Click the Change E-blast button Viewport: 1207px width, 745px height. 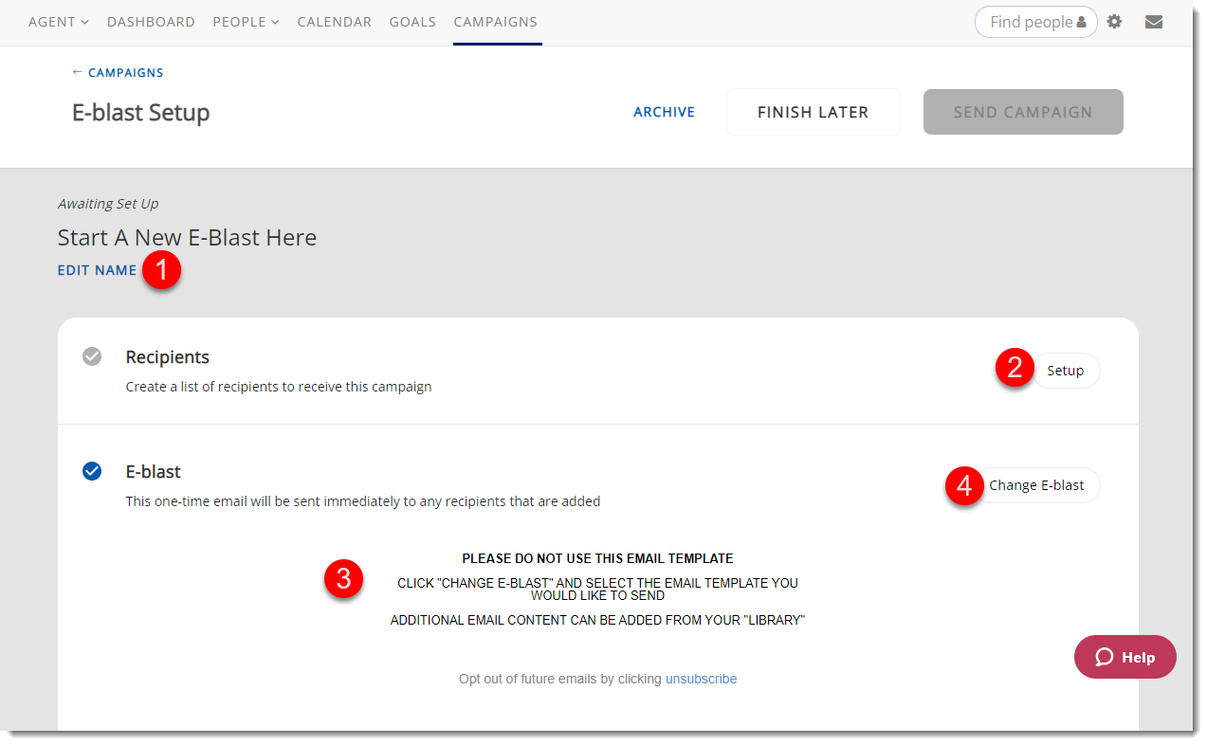(x=1036, y=485)
